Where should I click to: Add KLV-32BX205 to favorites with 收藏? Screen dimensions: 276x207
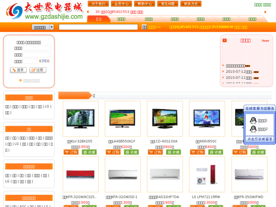pos(89,152)
